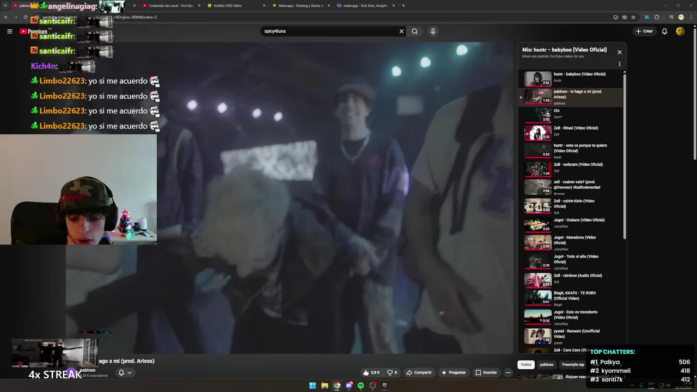Open YouTube notifications bell

coord(664,32)
